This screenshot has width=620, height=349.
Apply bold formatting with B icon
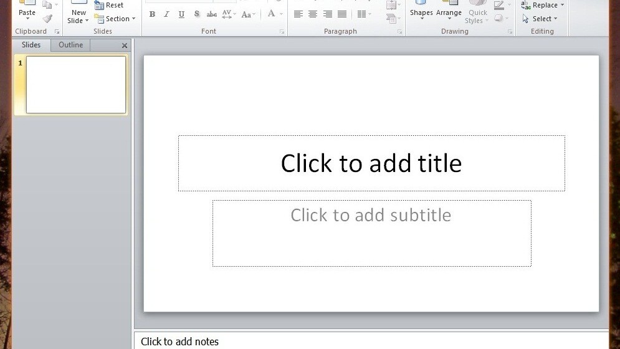click(x=152, y=14)
